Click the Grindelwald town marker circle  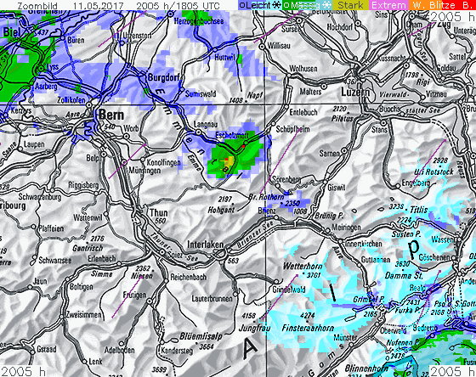tap(276, 281)
